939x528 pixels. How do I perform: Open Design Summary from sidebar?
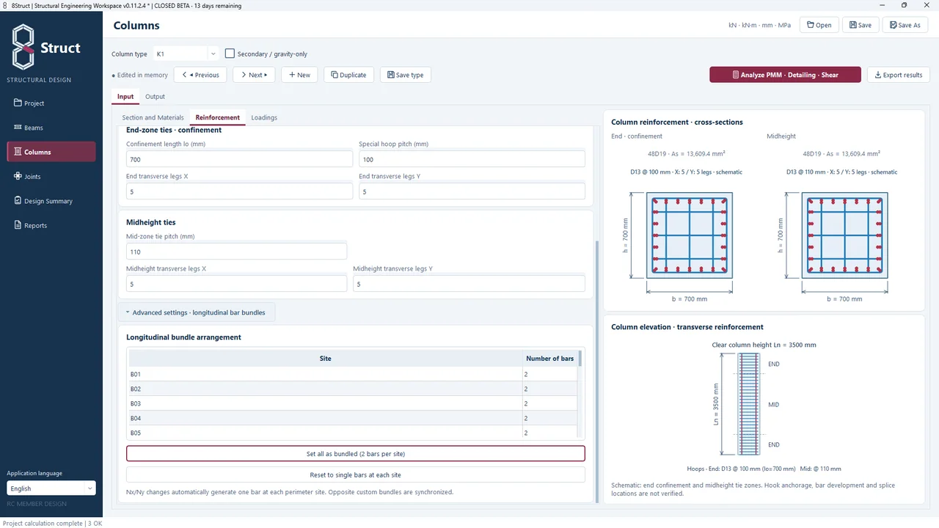51,201
